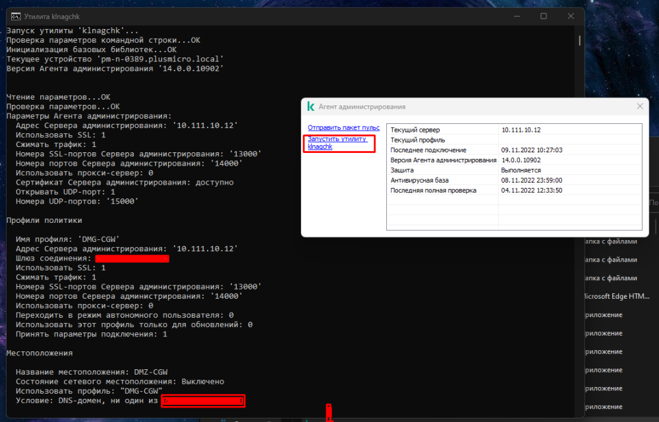Viewport: 659px width, 422px height.
Task: Click the console line "Использовать прокси-сервер: 0" under agent parameters
Action: [84, 173]
